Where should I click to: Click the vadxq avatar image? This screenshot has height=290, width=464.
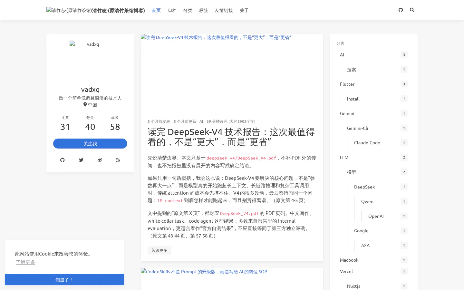pos(90,61)
